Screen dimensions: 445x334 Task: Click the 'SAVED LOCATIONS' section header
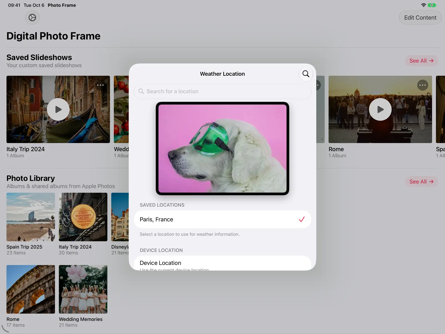pos(162,205)
